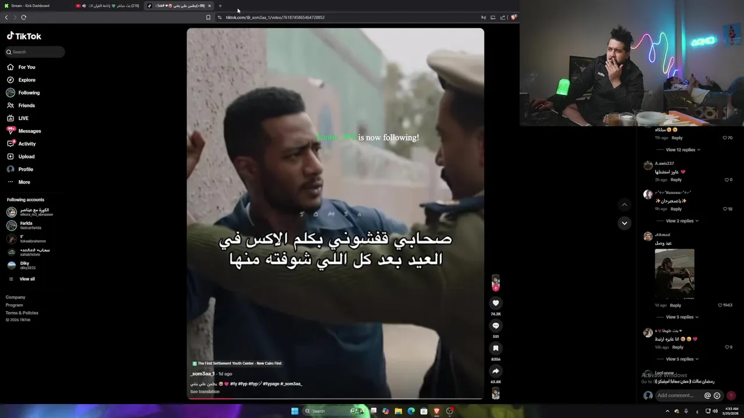The height and width of the screenshot is (418, 744).
Task: Like the comment with 70 likes
Action: 725,138
